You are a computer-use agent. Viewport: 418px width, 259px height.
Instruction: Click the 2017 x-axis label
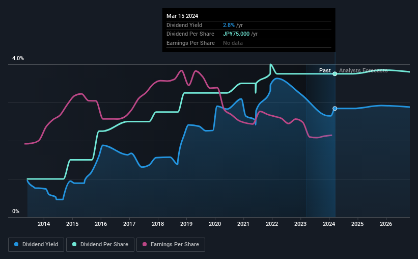point(129,224)
